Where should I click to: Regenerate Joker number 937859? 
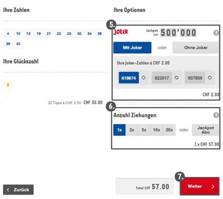(x=210, y=78)
